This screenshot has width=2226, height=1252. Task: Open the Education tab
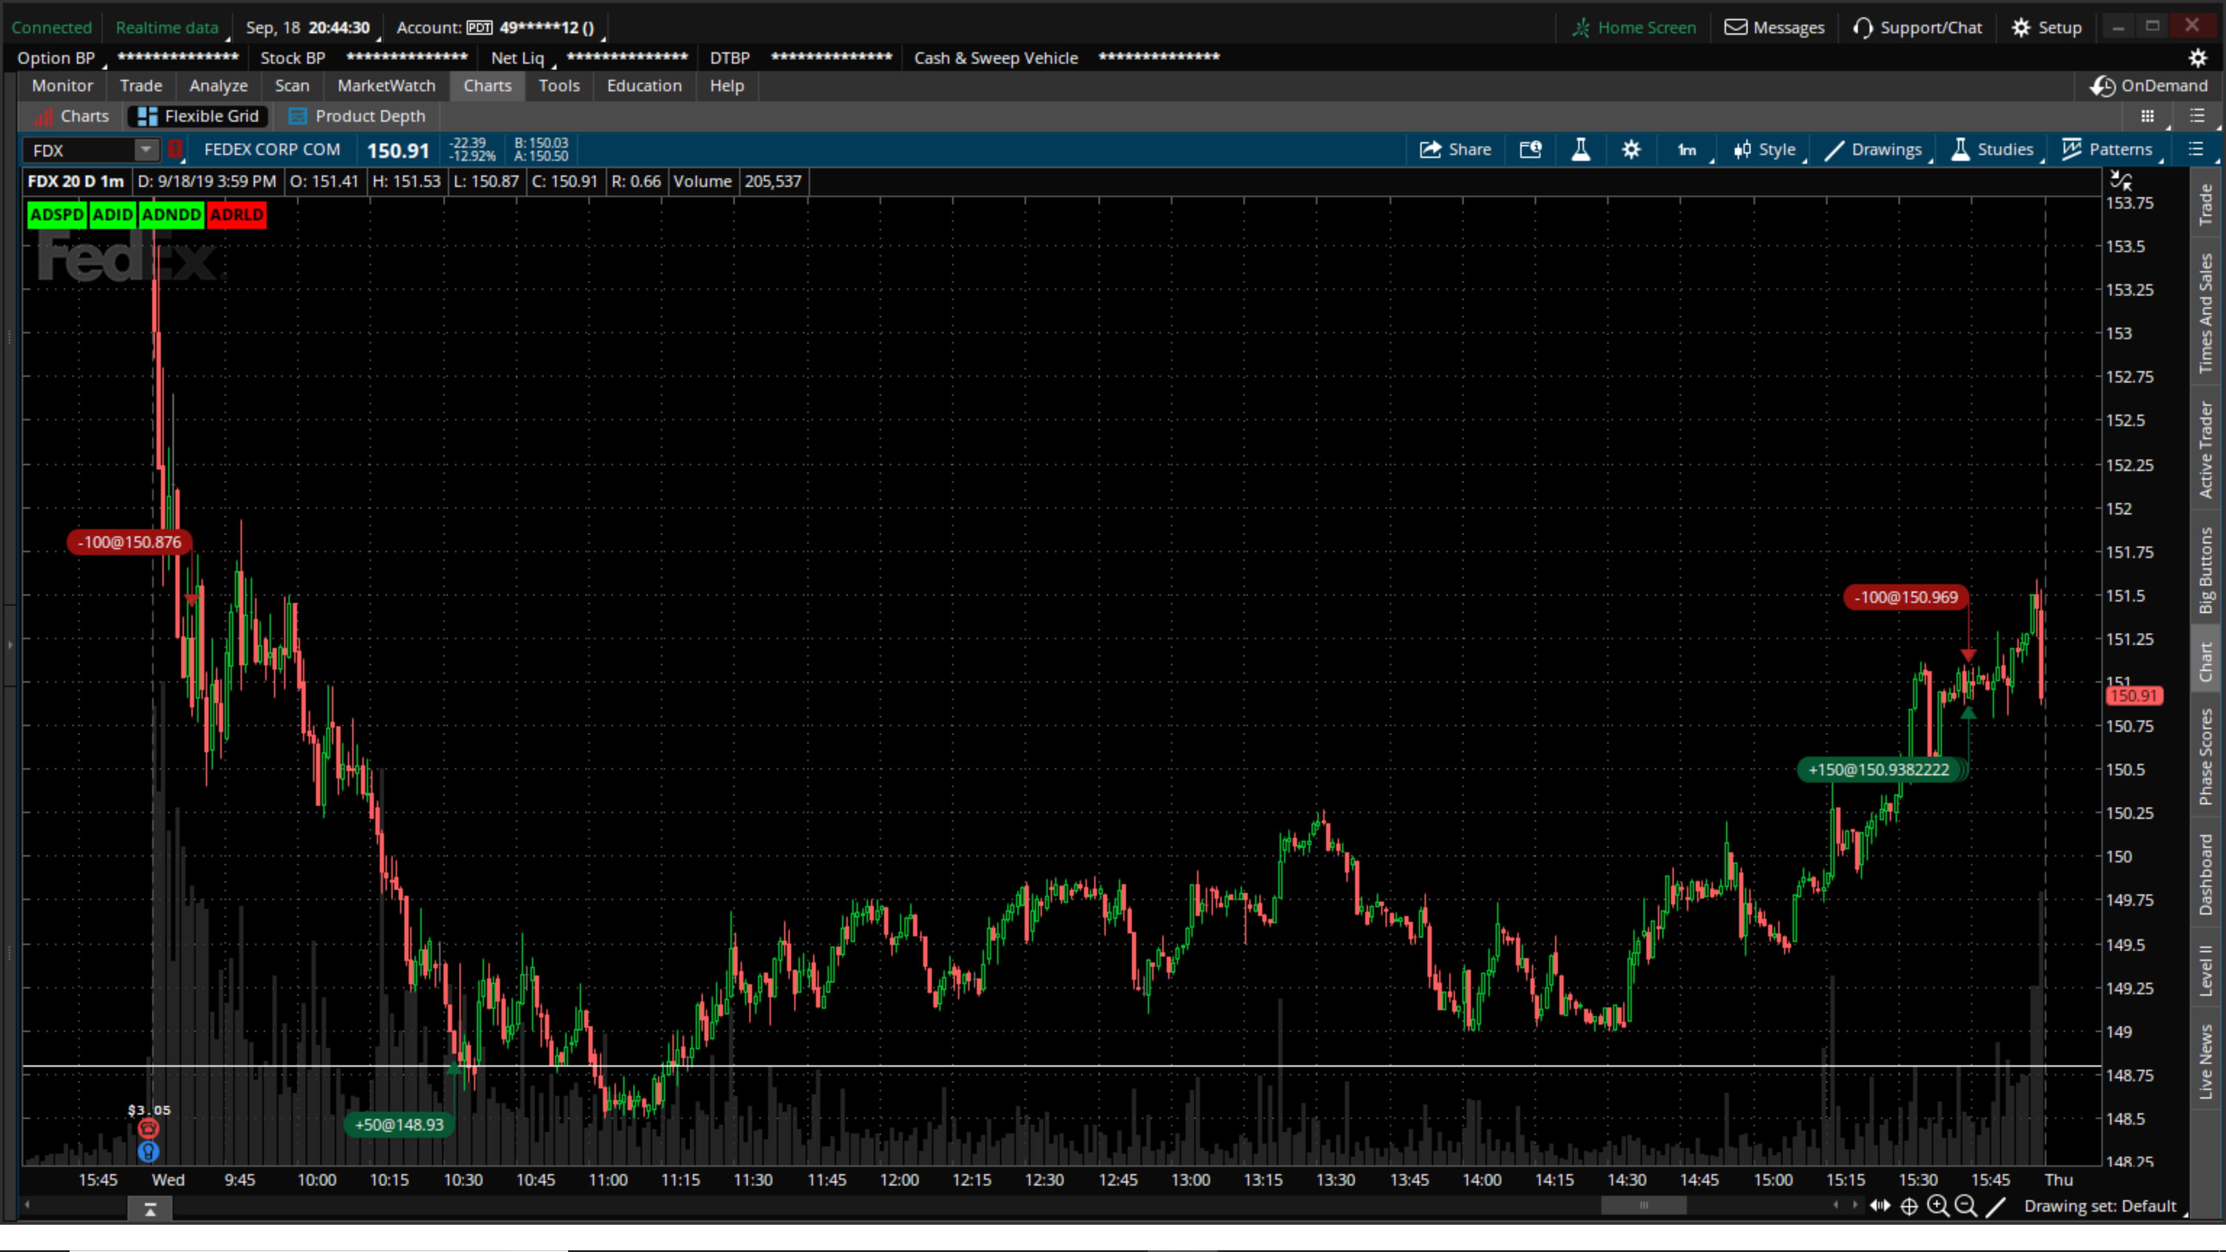[x=644, y=86]
